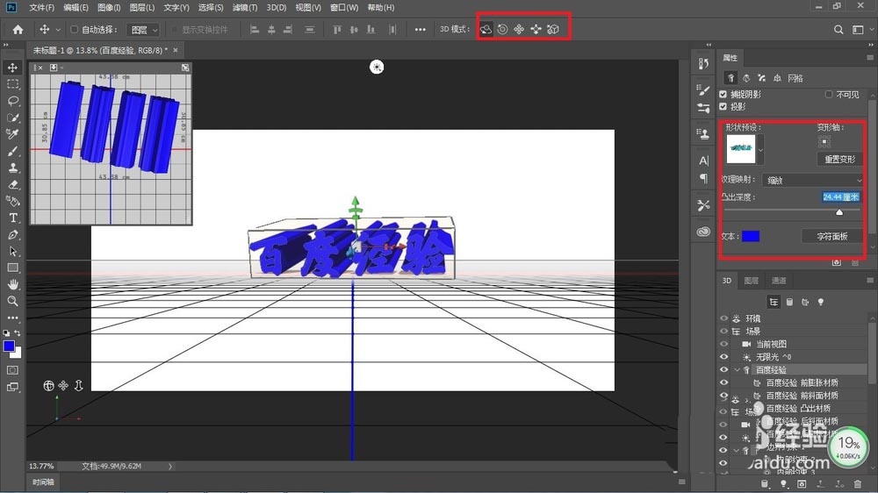Open the 图层 auto-select dropdown
The width and height of the screenshot is (878, 493).
(x=143, y=30)
